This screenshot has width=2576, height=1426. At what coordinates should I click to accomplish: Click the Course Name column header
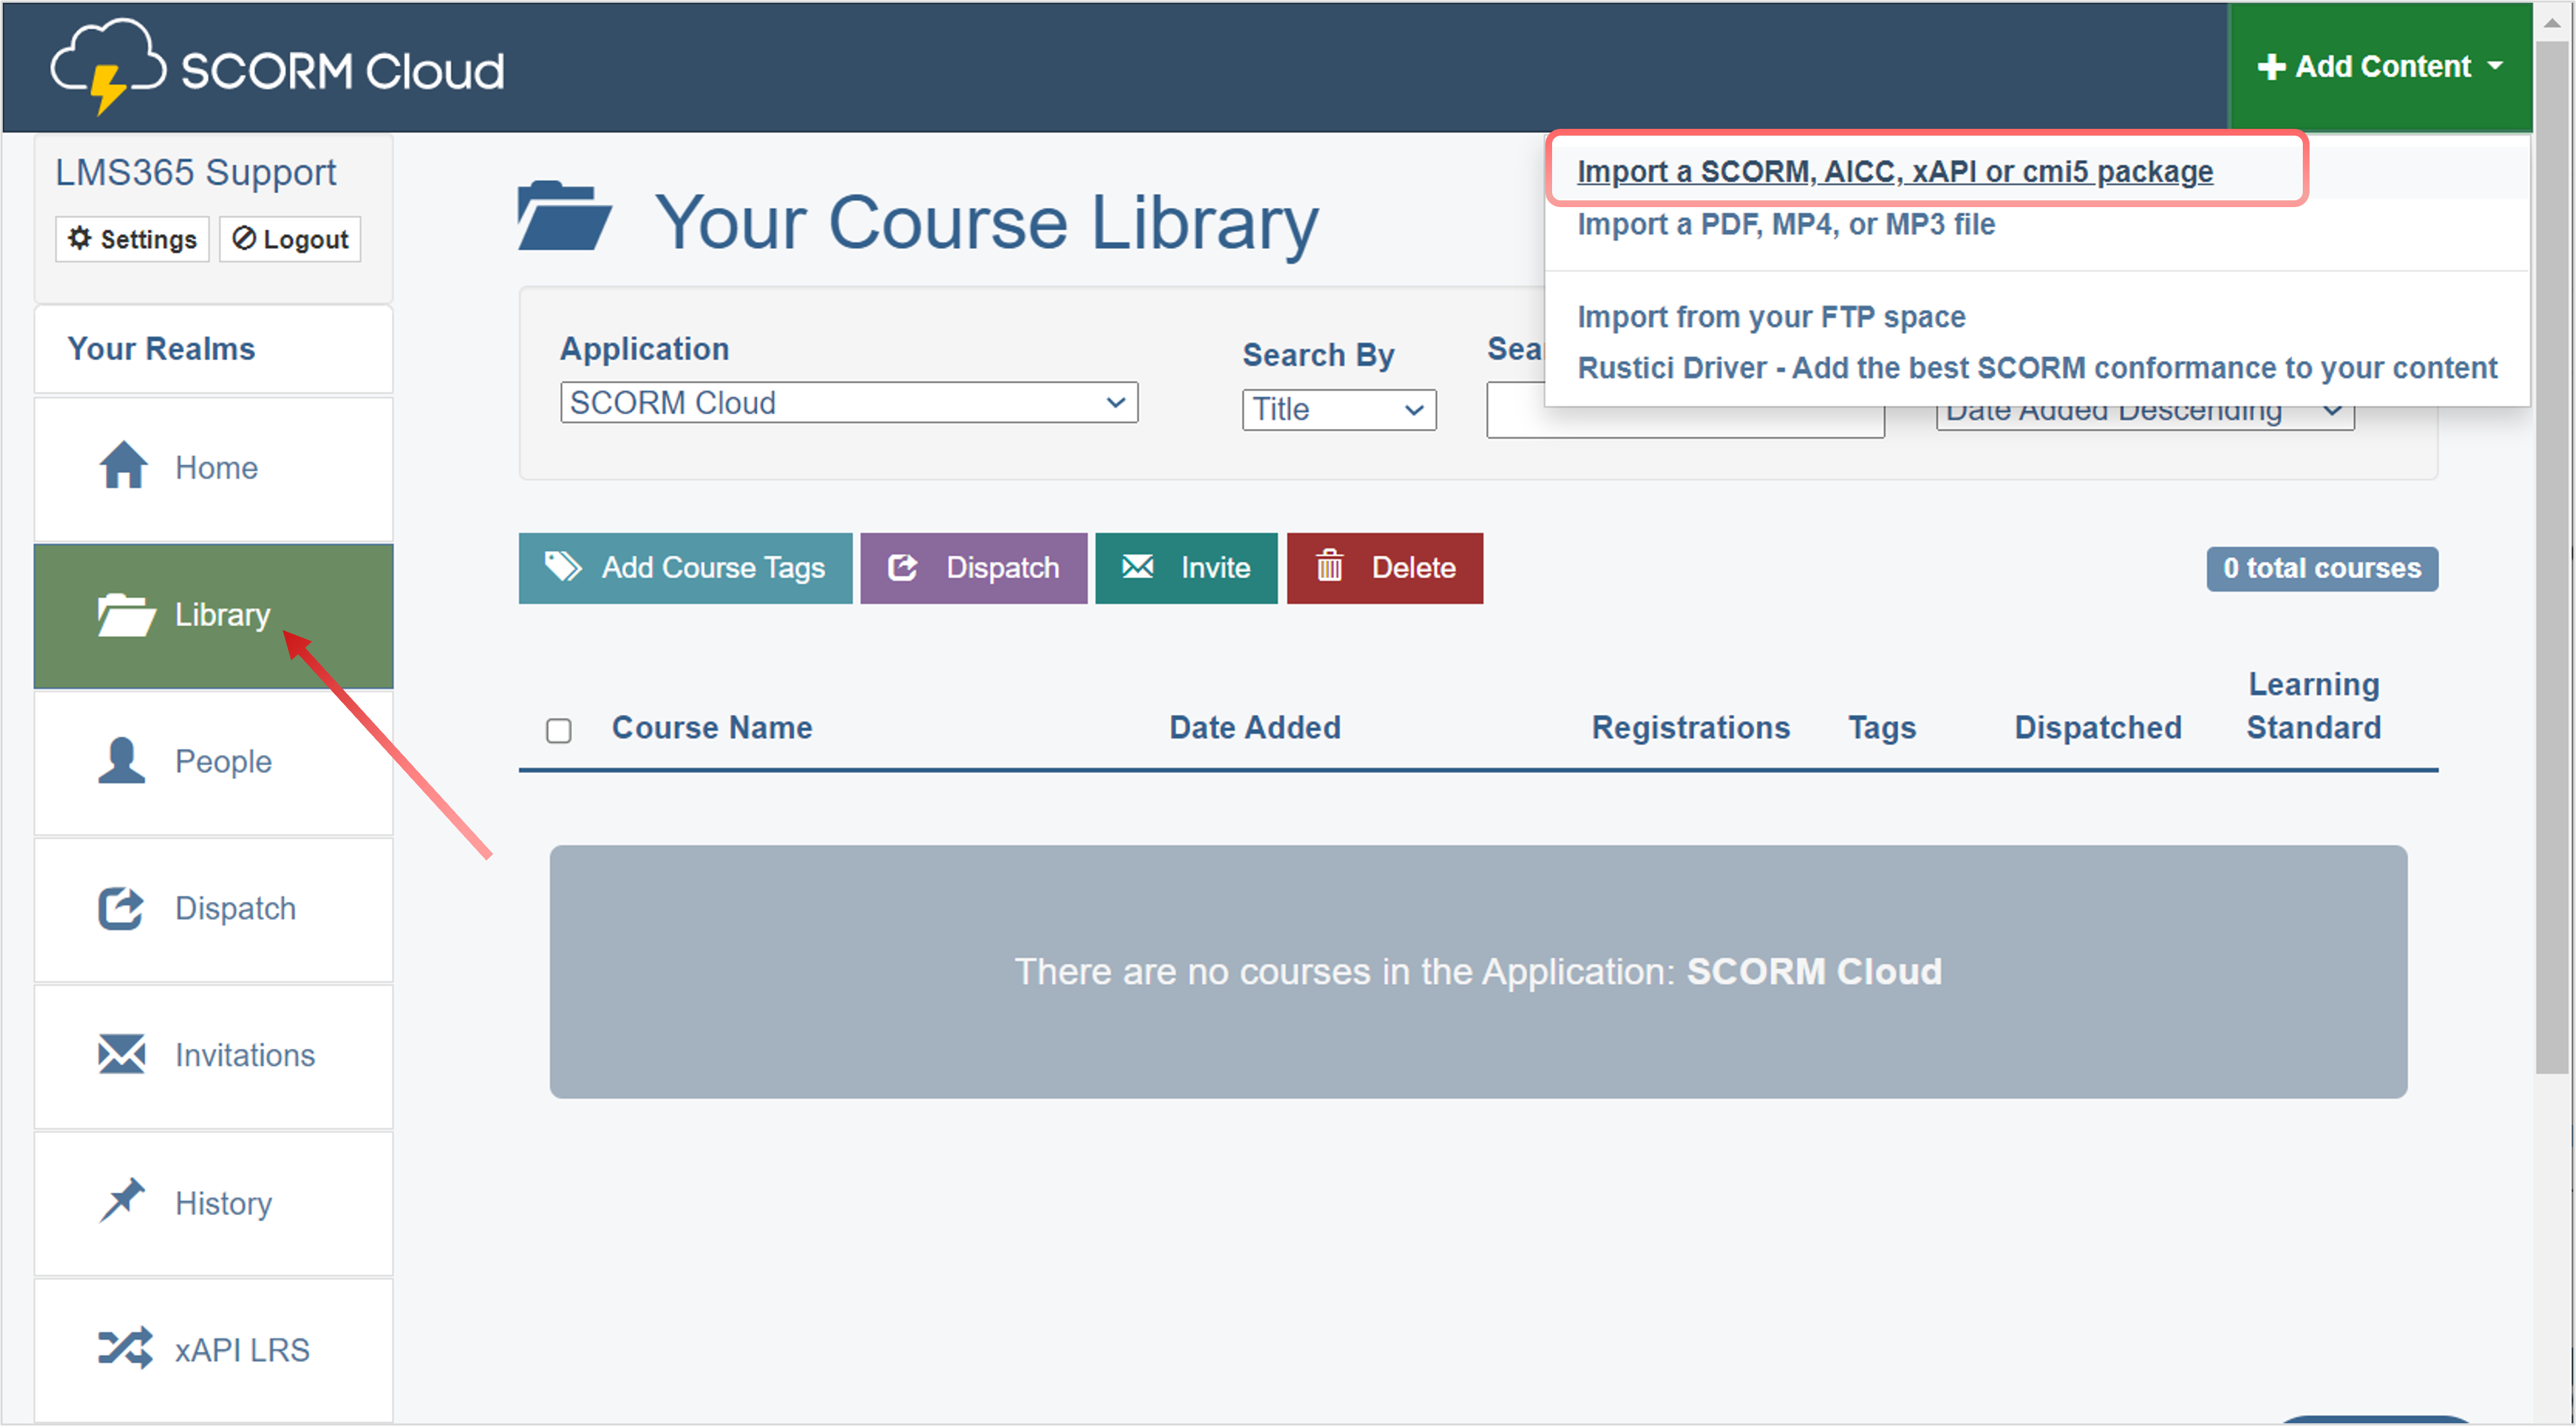pyautogui.click(x=712, y=728)
